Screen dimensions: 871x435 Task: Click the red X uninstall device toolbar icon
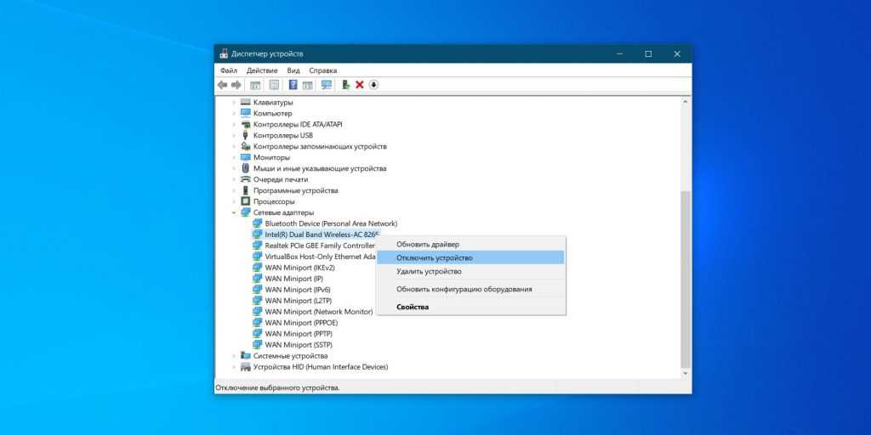pos(360,85)
